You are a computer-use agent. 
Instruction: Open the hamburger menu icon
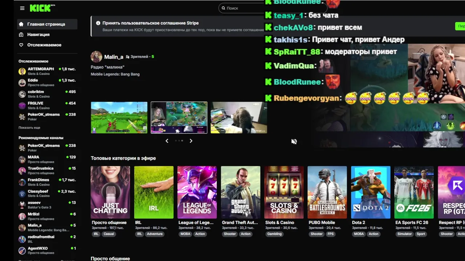(22, 8)
